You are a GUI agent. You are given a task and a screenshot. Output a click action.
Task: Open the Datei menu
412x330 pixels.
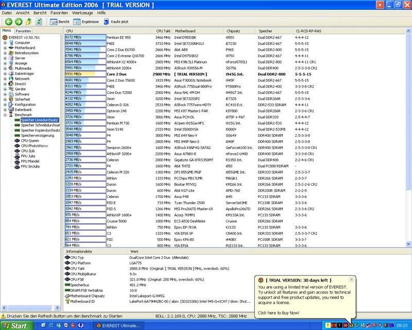(x=7, y=13)
